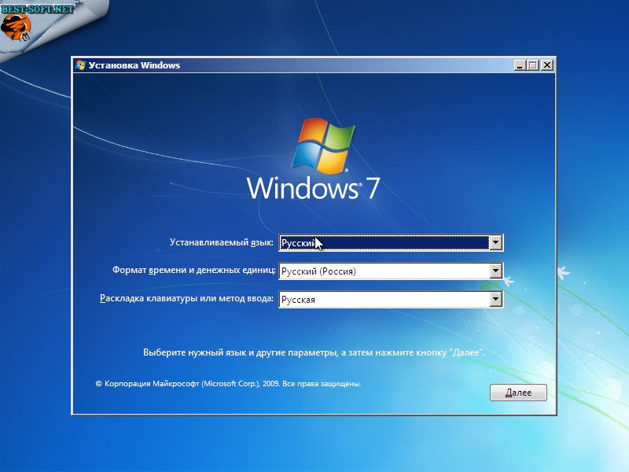Image resolution: width=629 pixels, height=472 pixels.
Task: Click the Устанавливаемый язык label
Action: tap(222, 242)
